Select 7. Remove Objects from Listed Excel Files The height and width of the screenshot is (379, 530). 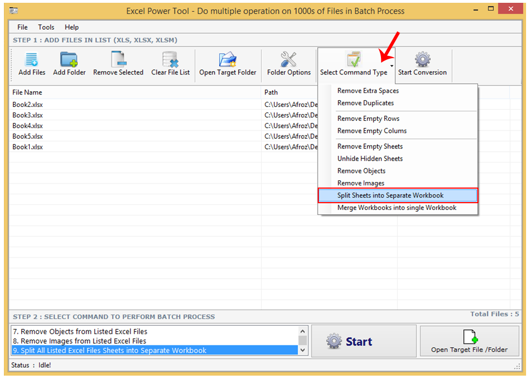tap(155, 331)
